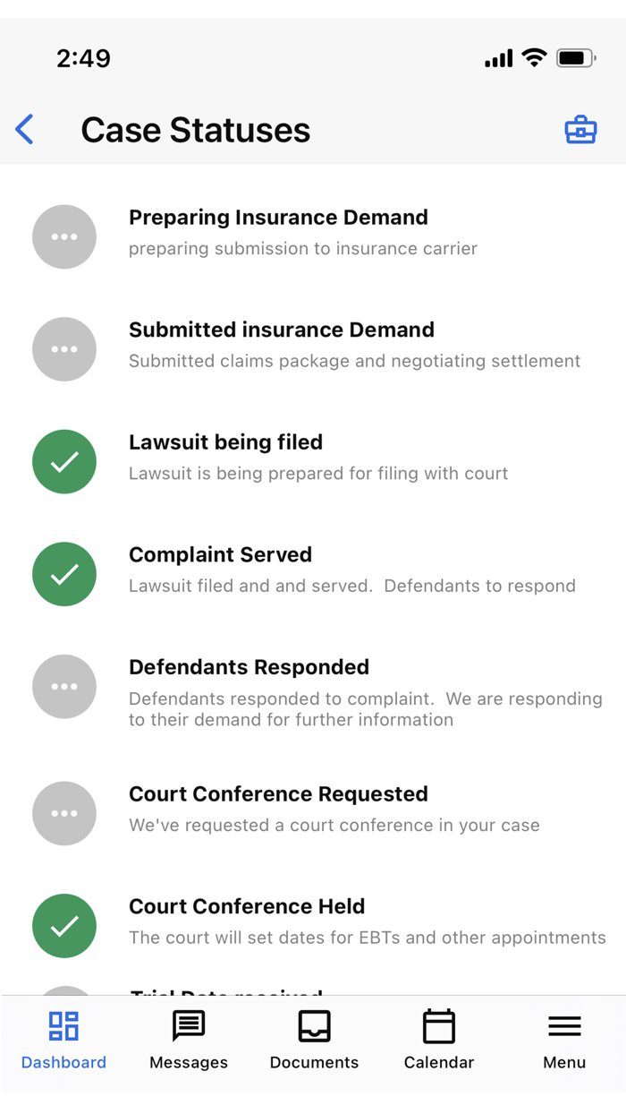Open the briefcase case selector icon
This screenshot has width=626, height=1114.
tap(580, 129)
